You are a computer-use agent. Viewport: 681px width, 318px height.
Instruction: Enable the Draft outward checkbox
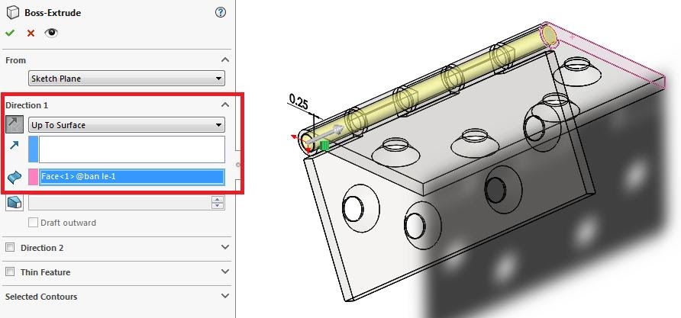33,223
